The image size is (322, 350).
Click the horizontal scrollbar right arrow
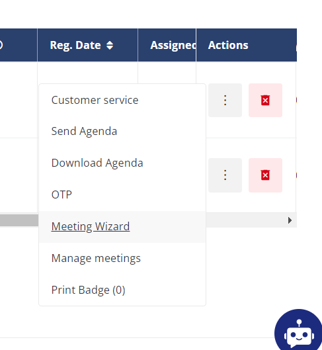290,220
